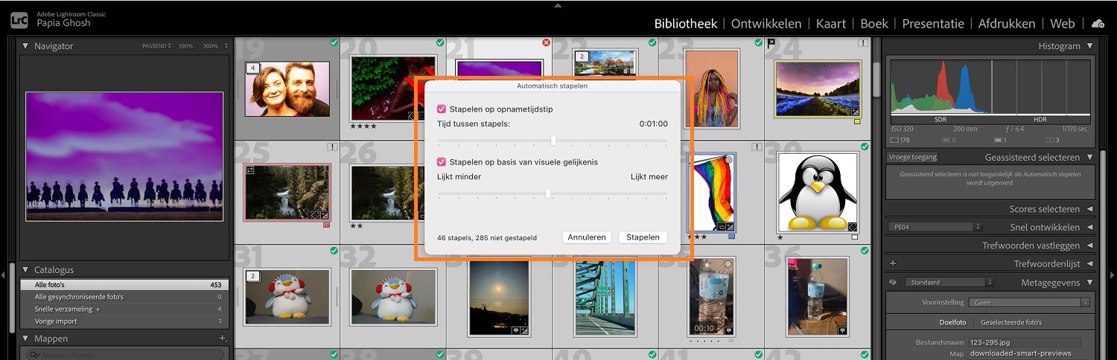Select Alle gesynchroniseerde foto's in Catalogus
Image resolution: width=1117 pixels, height=360 pixels.
[124, 297]
